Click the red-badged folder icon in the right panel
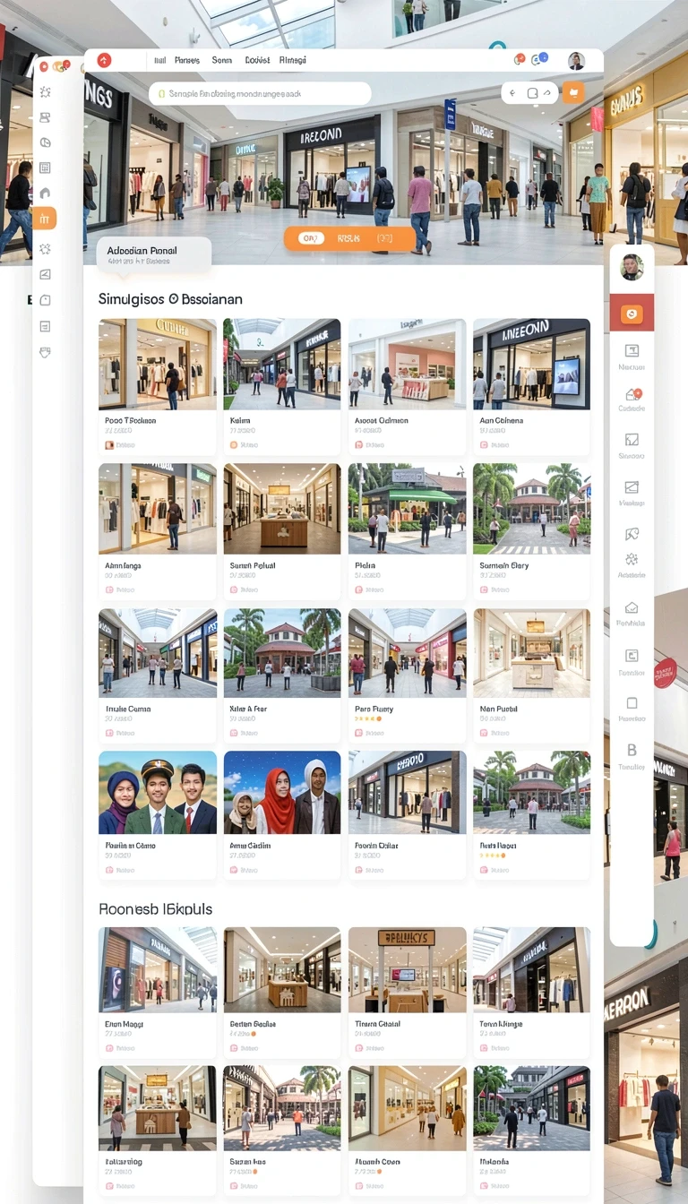 click(632, 393)
